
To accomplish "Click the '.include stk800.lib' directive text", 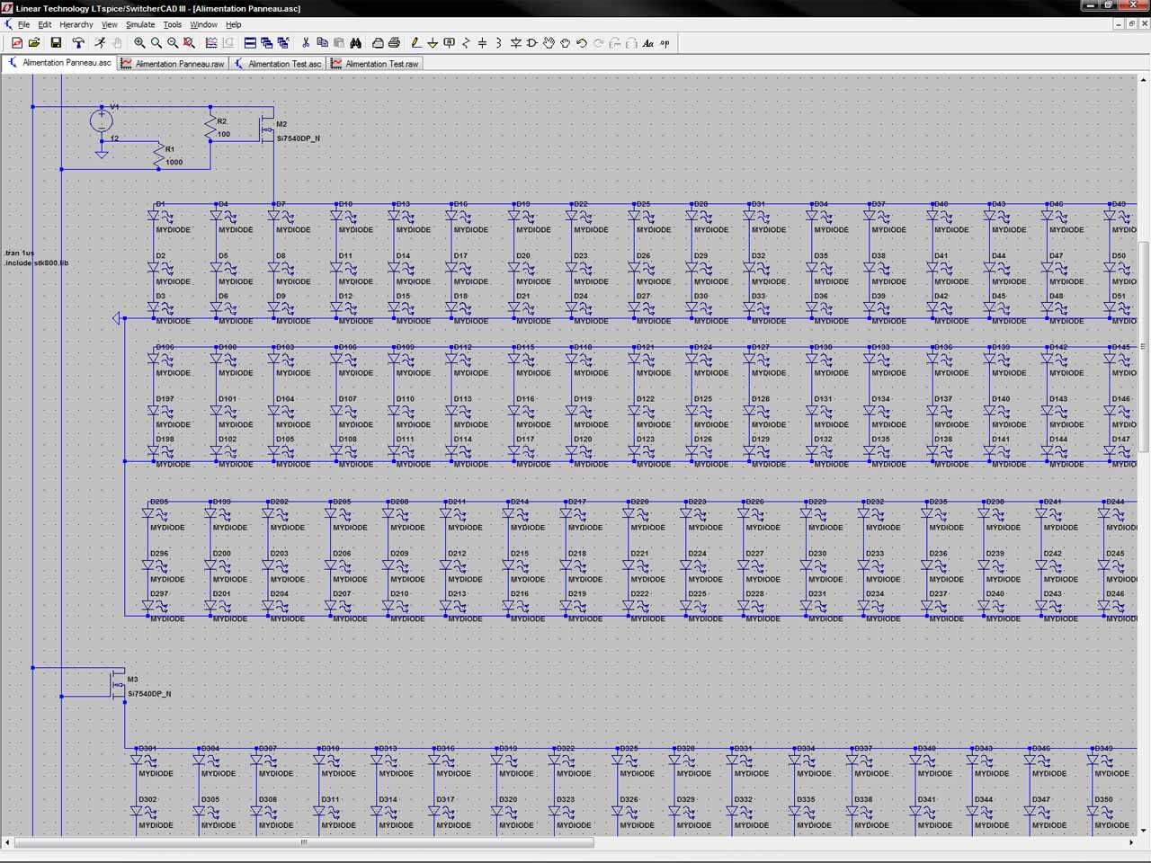I will click(36, 262).
